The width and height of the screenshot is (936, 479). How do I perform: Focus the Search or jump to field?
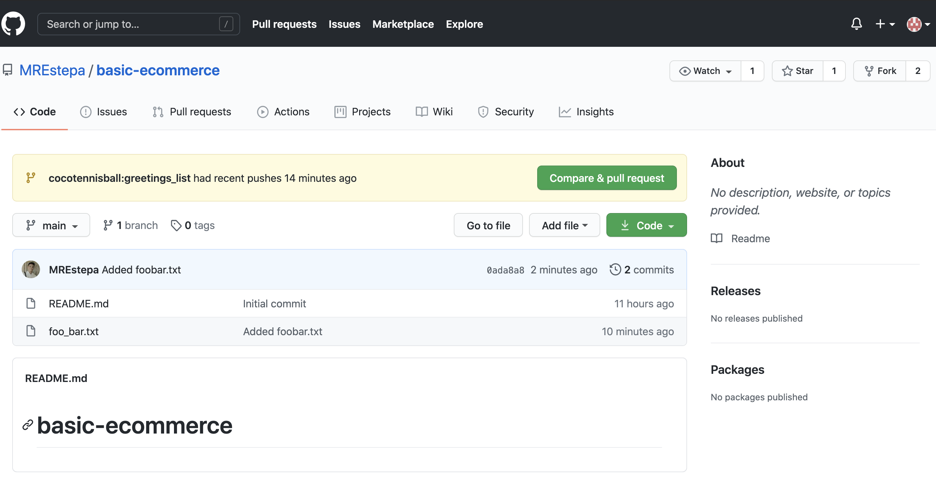pyautogui.click(x=138, y=24)
